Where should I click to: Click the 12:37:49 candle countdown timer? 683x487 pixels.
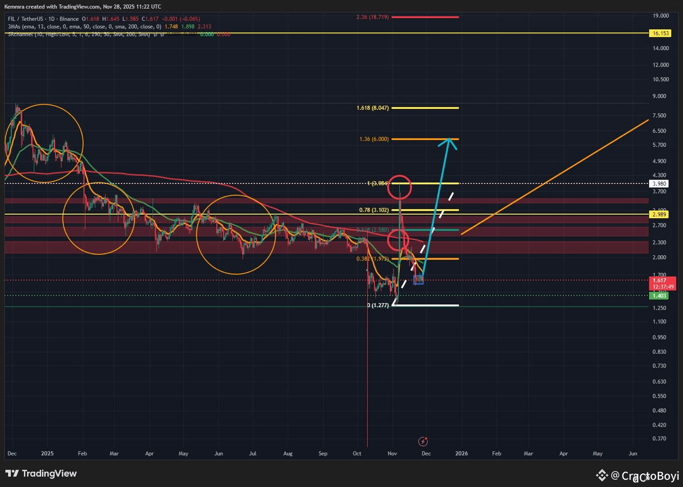663,287
